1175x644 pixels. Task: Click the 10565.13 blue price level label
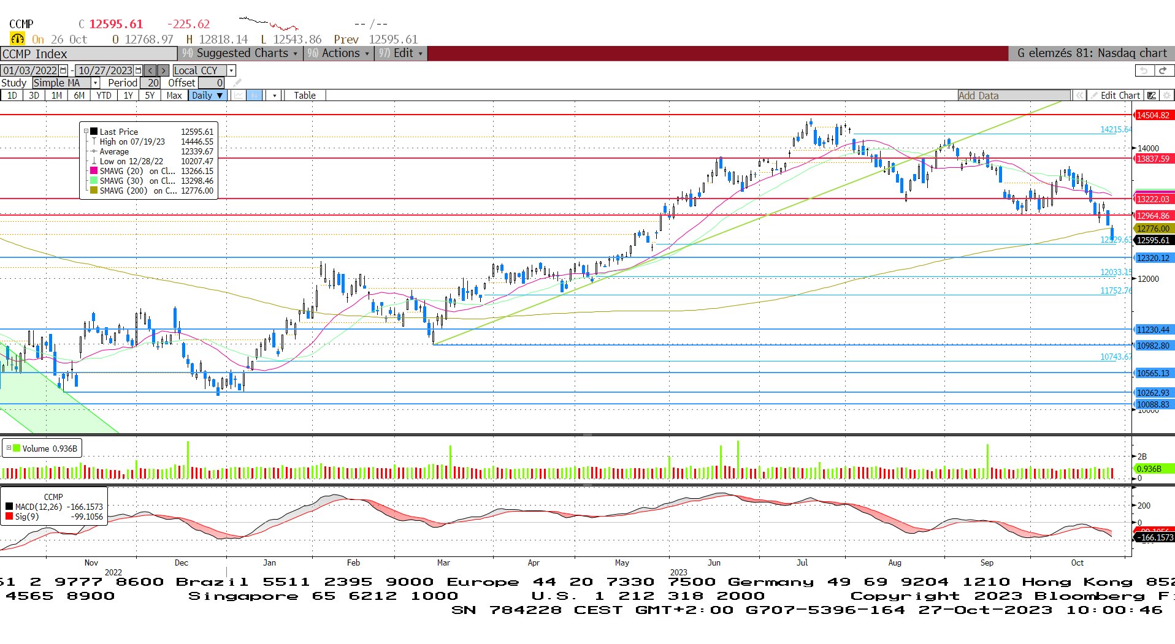click(x=1153, y=373)
